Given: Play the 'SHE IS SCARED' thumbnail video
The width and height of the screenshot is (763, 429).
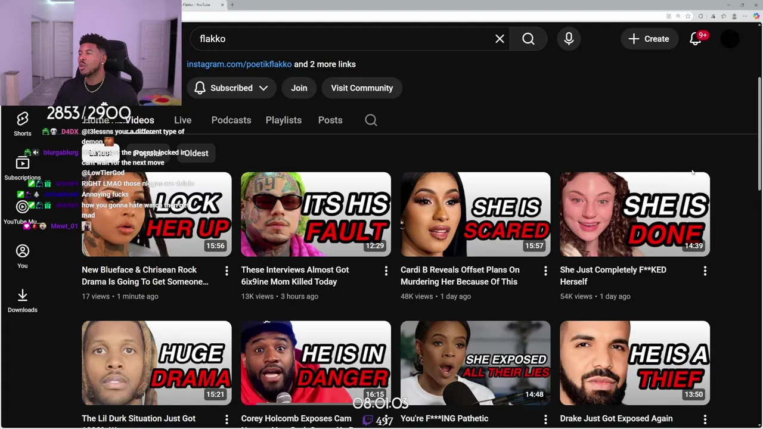Looking at the screenshot, I should coord(476,214).
